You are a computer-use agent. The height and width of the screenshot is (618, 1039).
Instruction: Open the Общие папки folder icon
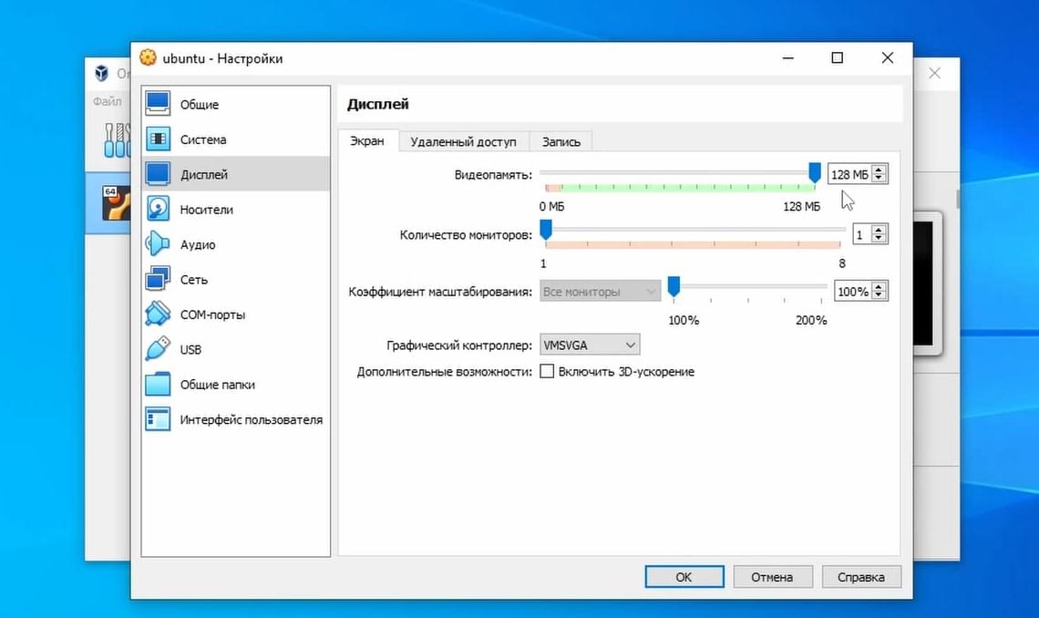[158, 384]
